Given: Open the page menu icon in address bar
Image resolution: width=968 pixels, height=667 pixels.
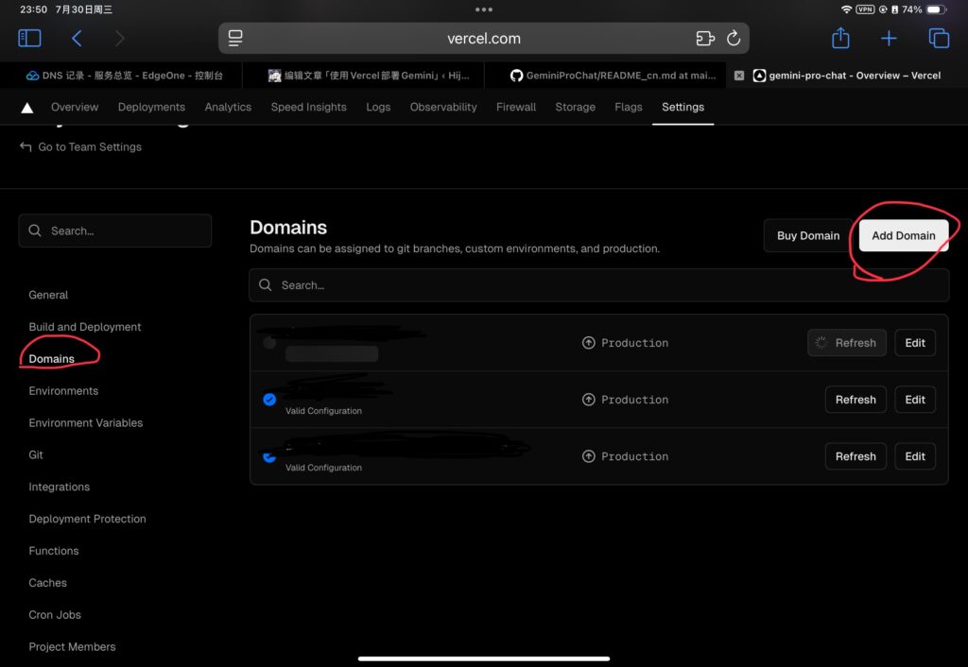Looking at the screenshot, I should (235, 38).
